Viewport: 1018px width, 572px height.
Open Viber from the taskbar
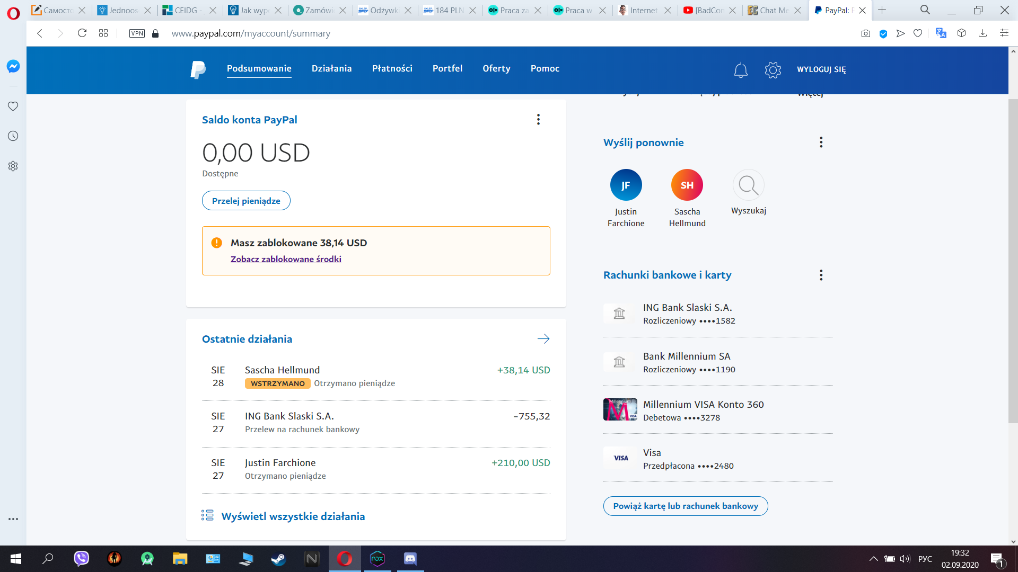[x=82, y=559]
